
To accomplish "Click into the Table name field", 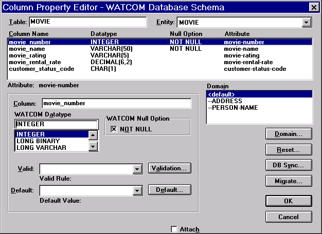I will 87,22.
